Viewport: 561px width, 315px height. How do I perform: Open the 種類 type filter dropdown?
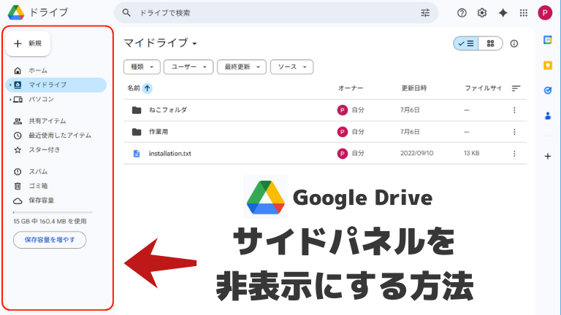142,67
